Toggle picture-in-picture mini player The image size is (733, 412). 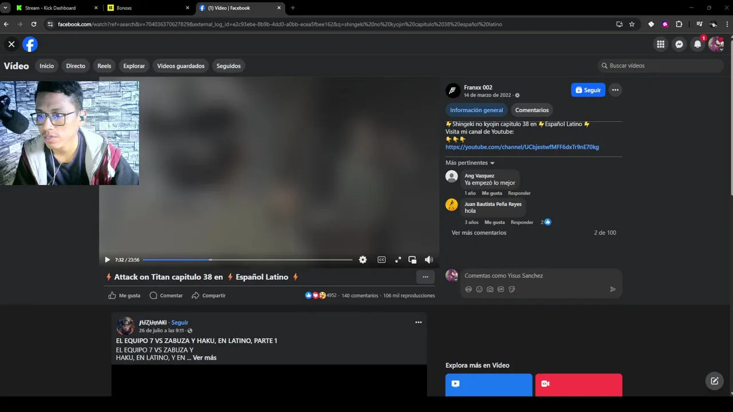[412, 260]
